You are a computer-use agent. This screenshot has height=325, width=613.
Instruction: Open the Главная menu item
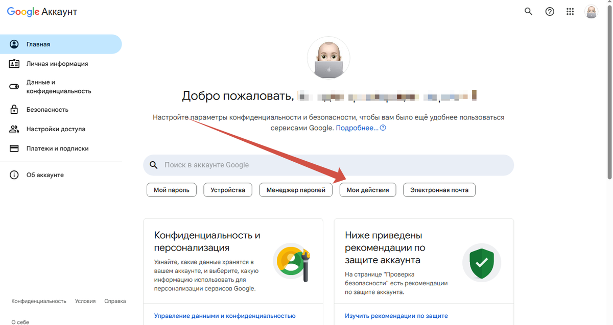(x=61, y=44)
